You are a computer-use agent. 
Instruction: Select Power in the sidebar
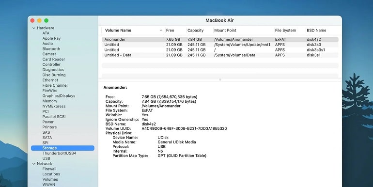coord(48,122)
